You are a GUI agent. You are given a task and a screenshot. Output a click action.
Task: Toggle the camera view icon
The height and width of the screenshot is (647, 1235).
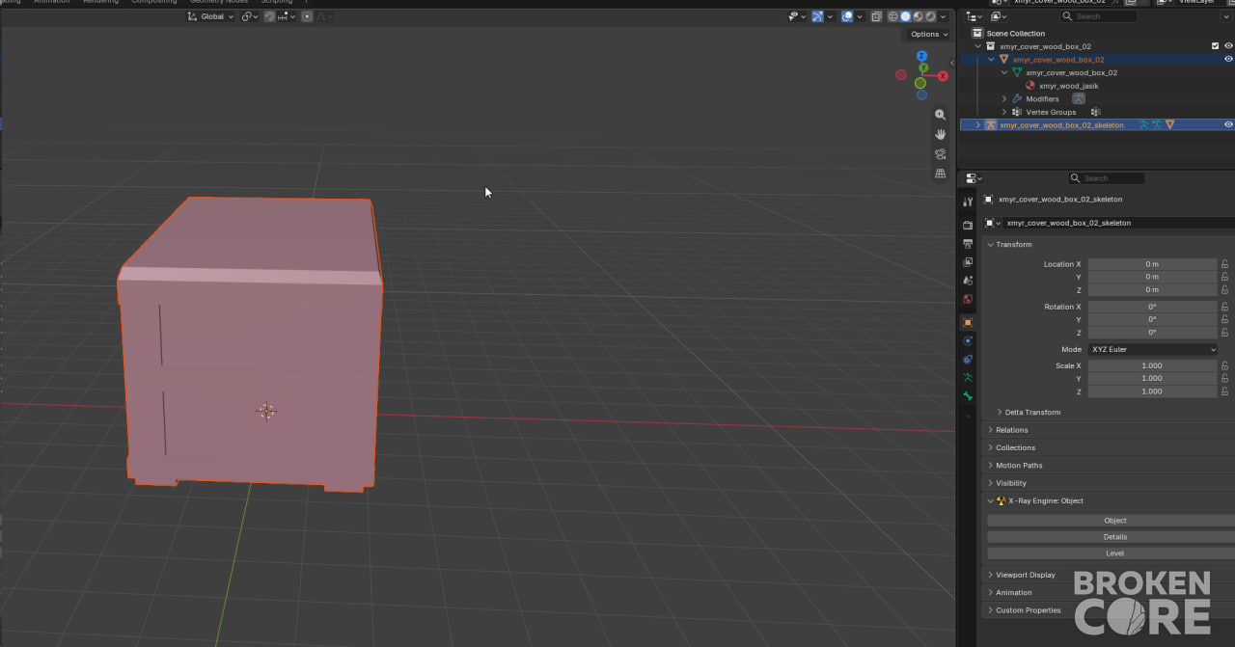point(940,154)
